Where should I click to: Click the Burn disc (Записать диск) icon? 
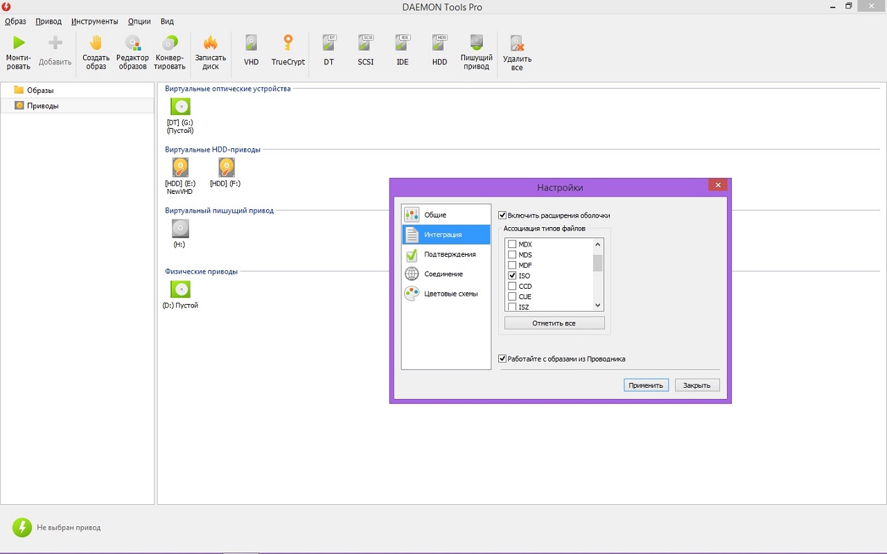(x=211, y=52)
